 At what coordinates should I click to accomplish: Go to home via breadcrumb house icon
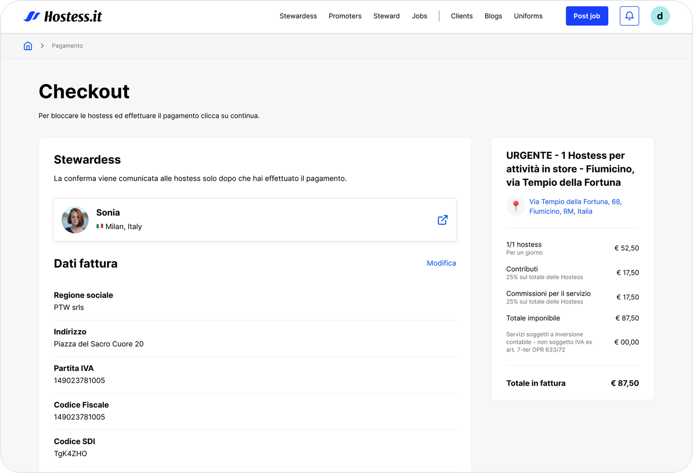coord(28,46)
